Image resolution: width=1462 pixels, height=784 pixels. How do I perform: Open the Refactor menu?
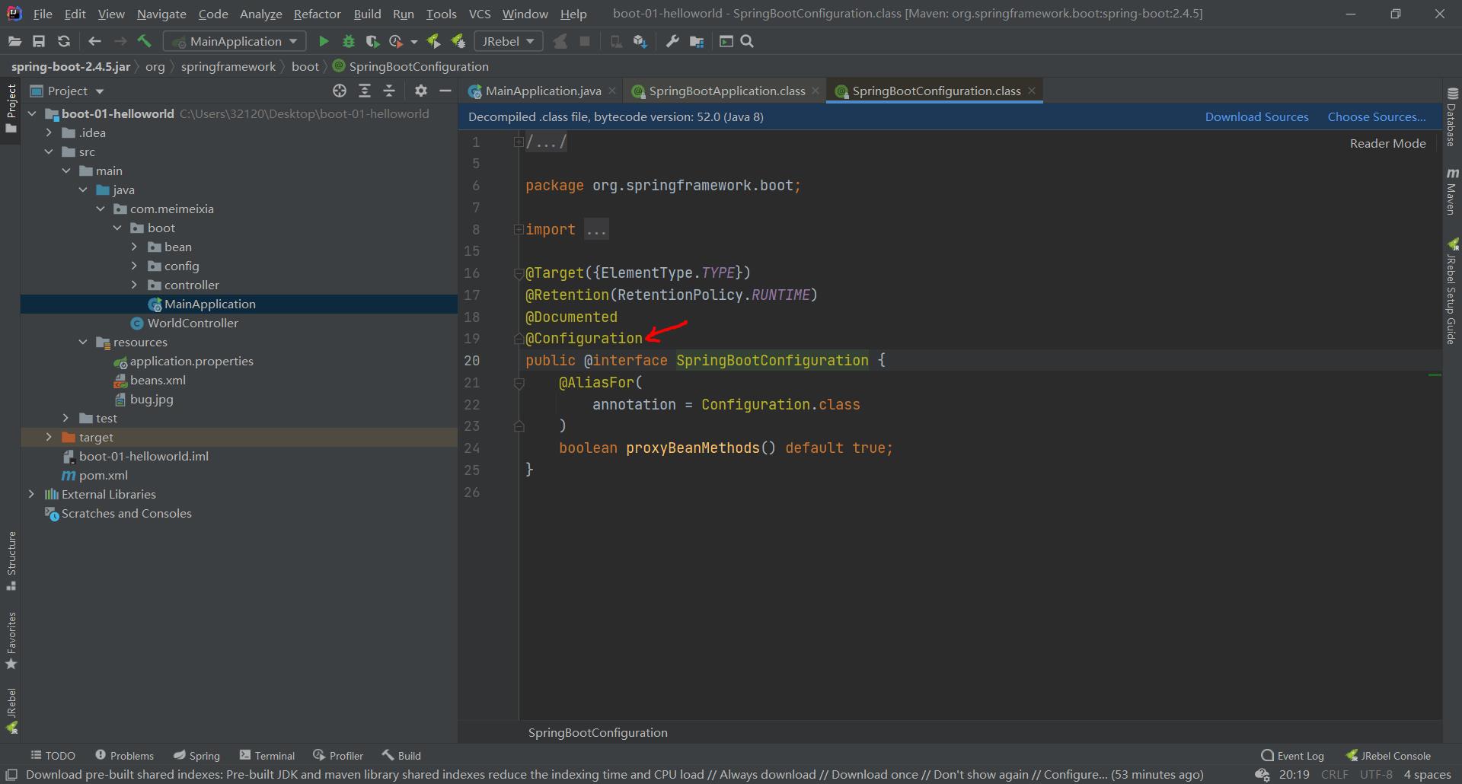pos(317,14)
